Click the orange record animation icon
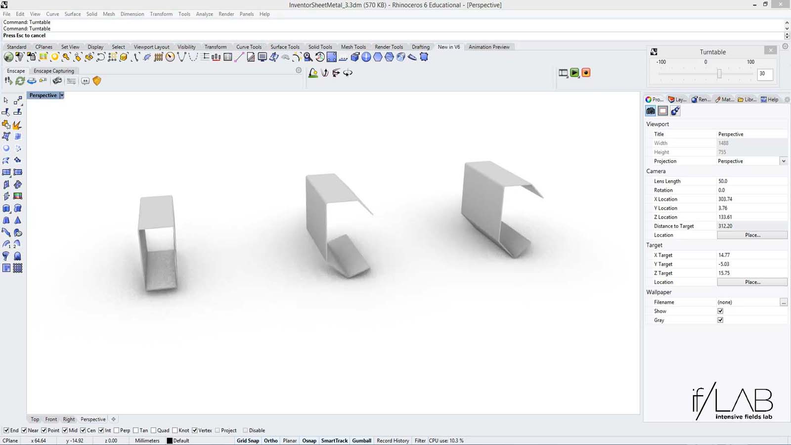 [x=586, y=73]
